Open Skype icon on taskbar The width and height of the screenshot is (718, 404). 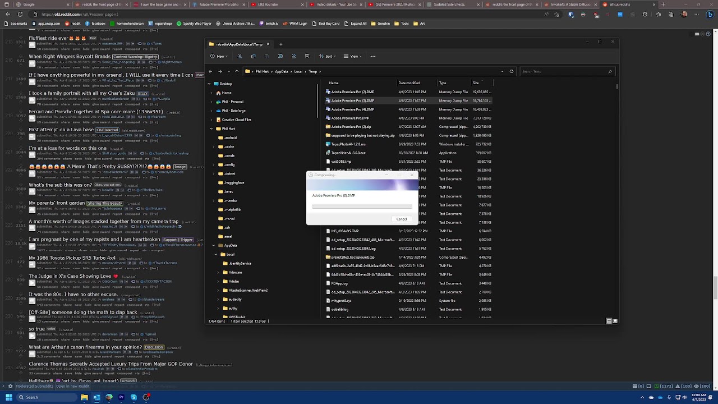(x=134, y=397)
